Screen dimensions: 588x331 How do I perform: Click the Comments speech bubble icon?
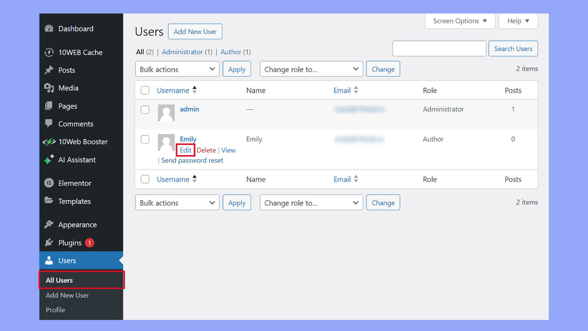[49, 124]
